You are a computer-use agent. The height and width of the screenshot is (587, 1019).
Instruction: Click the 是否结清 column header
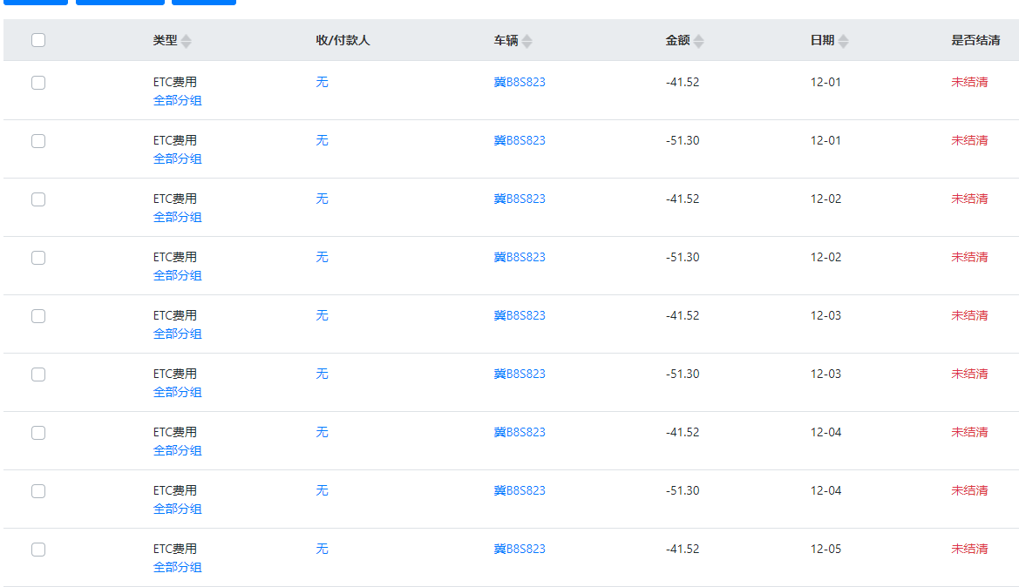(x=975, y=40)
